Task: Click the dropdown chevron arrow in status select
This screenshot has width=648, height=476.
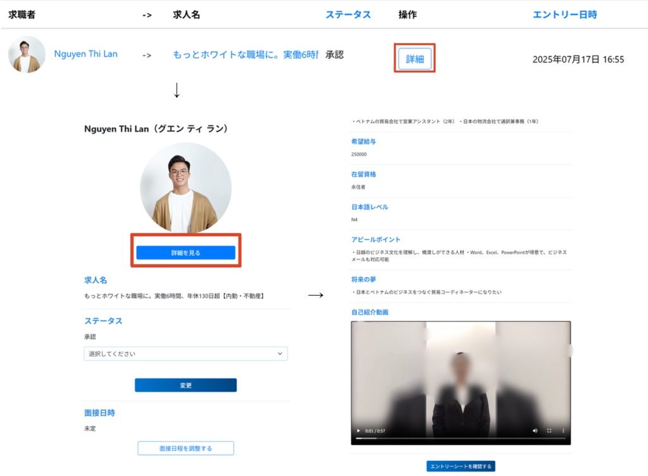Action: [280, 354]
